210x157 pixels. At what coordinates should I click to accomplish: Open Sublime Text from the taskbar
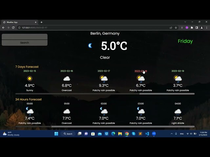(140, 134)
